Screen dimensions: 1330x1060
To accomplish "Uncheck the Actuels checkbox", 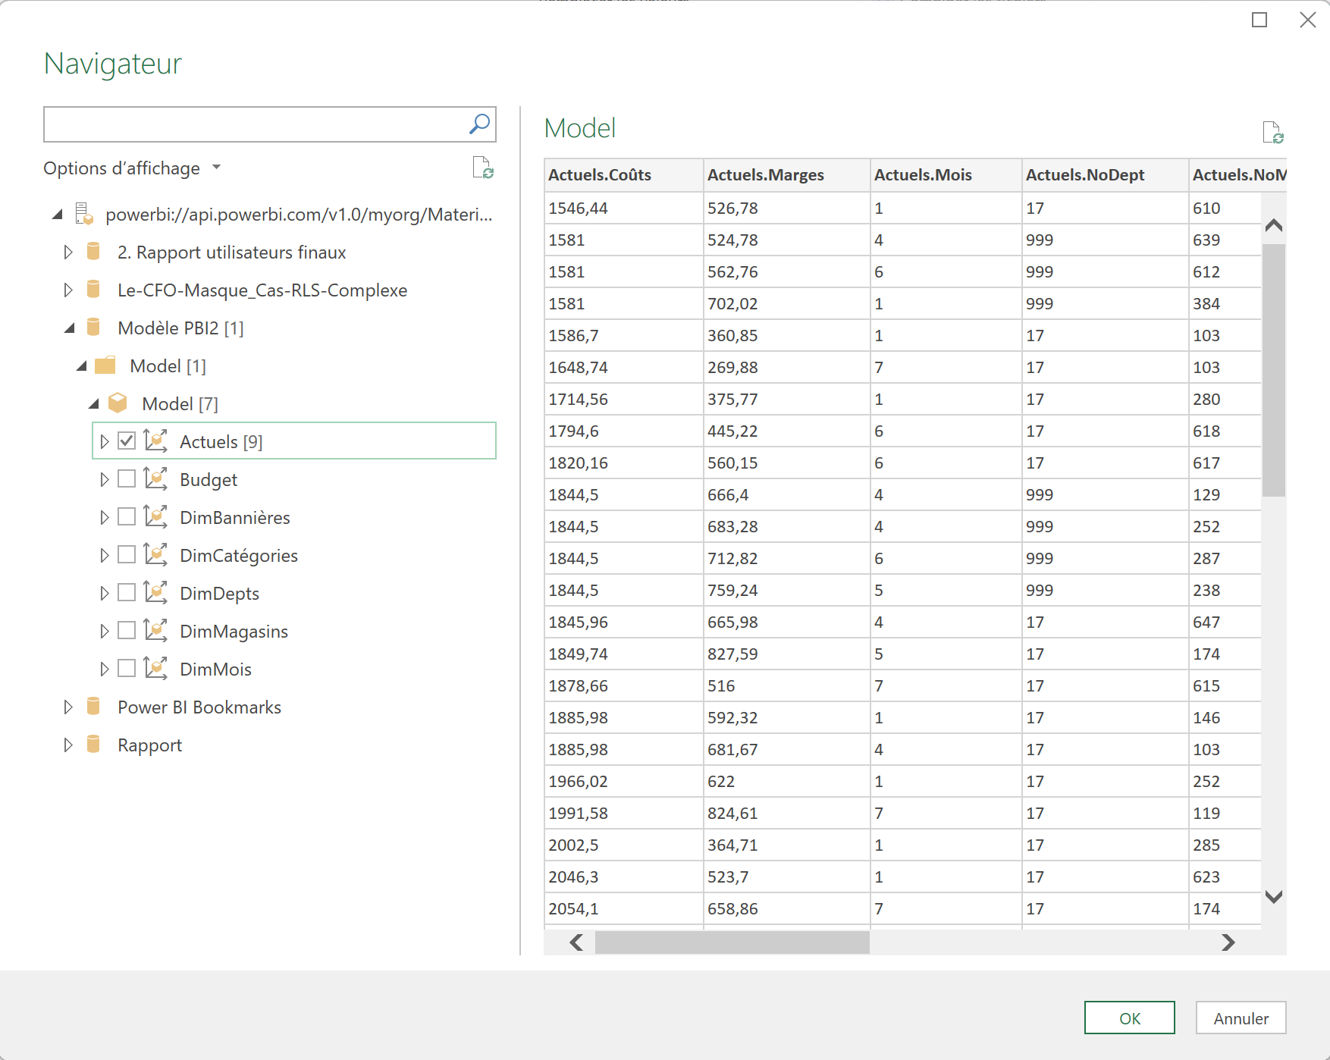I will (127, 441).
